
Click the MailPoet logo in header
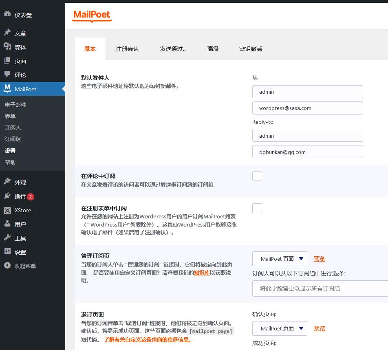tap(92, 16)
